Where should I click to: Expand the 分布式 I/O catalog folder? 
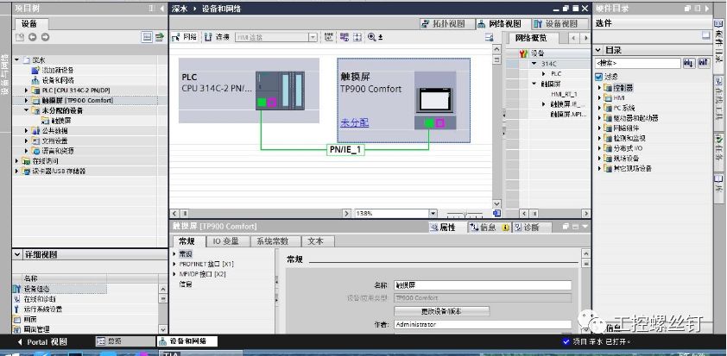point(599,148)
